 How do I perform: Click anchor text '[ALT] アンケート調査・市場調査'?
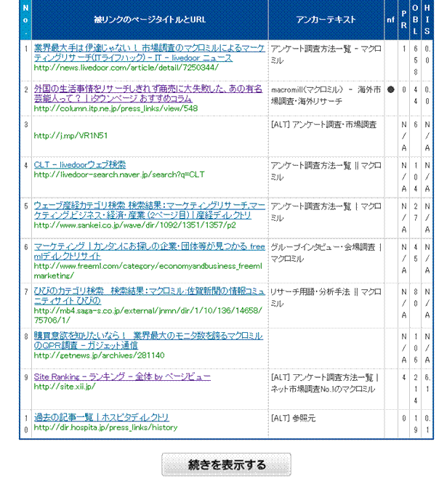coord(323,125)
